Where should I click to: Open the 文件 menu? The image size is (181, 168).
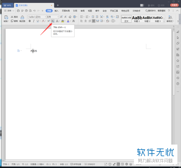tap(9, 11)
